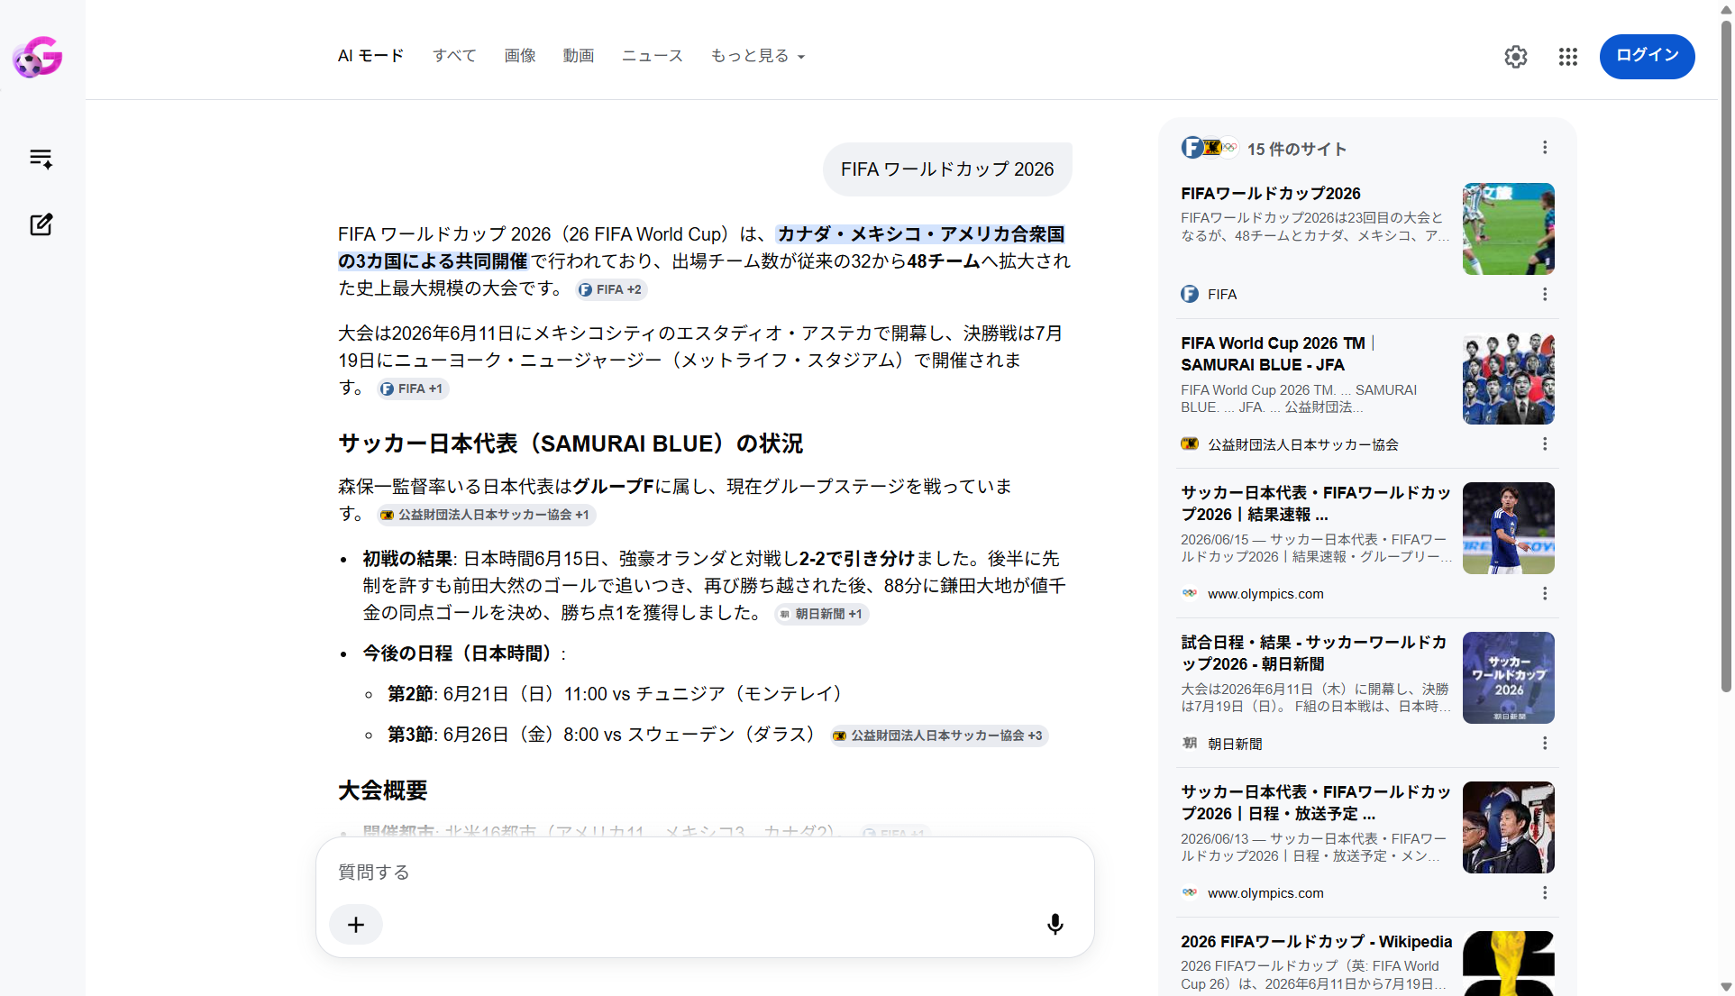Screen dimensions: 1735x996
Task: Open the FIFAワールドカップ2026 result link
Action: 1271,194
